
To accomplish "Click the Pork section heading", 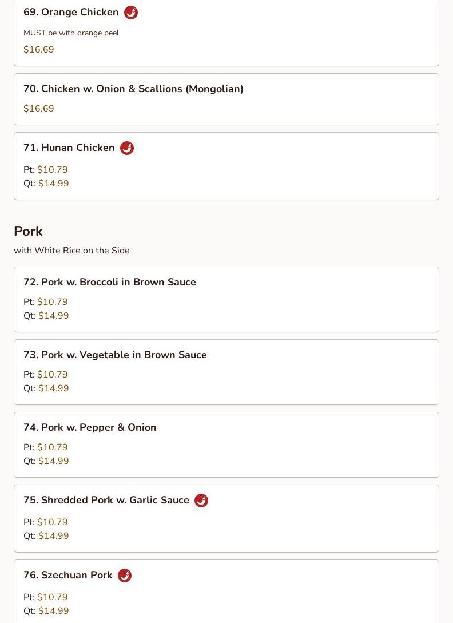I will tap(28, 231).
